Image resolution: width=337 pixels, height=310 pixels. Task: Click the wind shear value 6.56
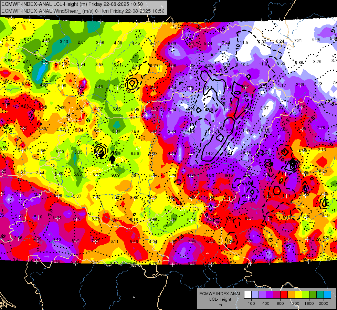pyautogui.click(x=135, y=153)
